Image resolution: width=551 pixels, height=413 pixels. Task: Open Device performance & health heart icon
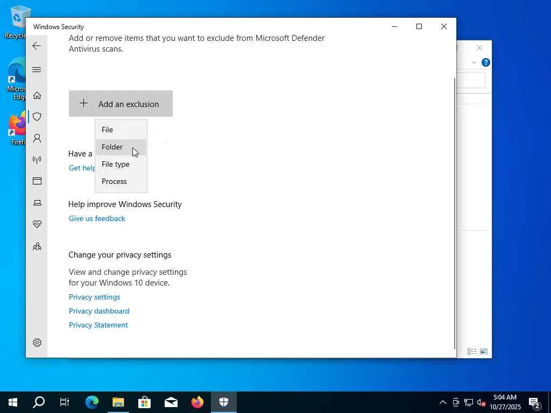click(37, 224)
